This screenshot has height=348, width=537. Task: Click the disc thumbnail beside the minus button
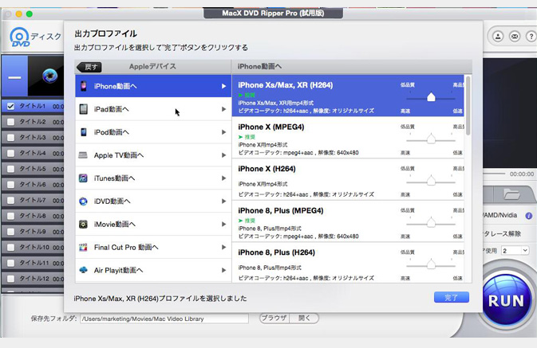tap(50, 76)
